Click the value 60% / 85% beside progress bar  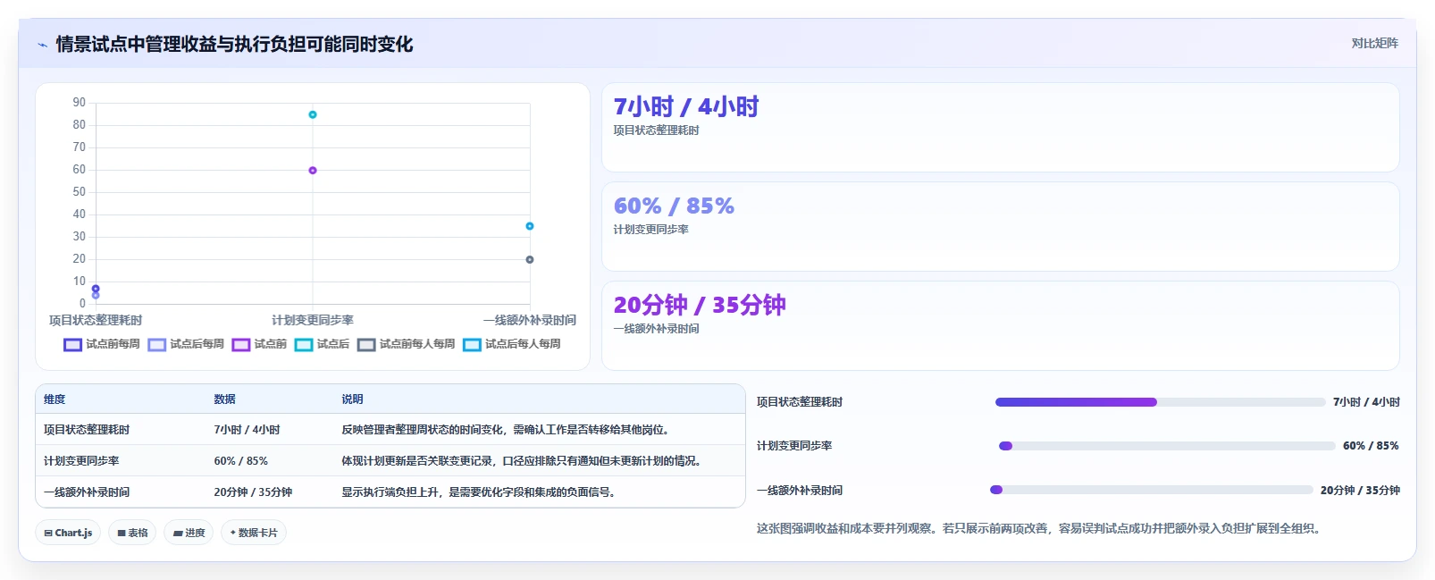(1371, 446)
